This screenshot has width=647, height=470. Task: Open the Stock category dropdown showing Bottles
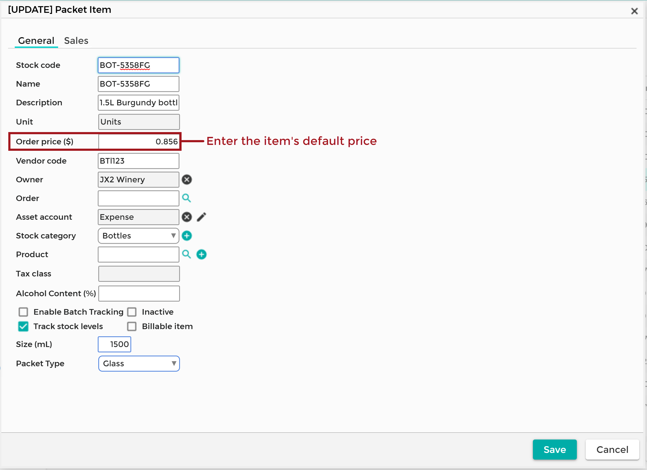[139, 236]
